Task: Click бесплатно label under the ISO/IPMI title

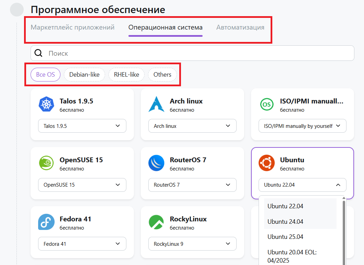Action: pos(292,110)
